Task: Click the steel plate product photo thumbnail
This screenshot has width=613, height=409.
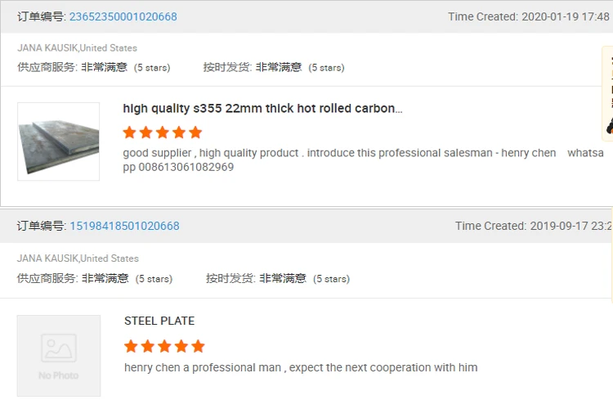Action: pos(58,142)
